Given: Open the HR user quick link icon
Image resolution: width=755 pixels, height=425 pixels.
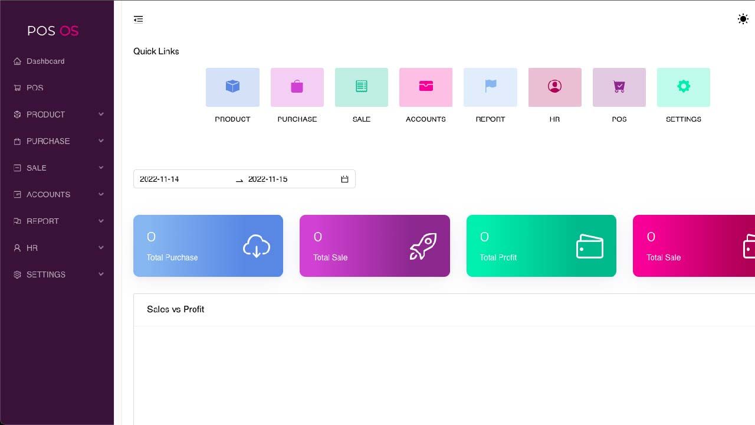Looking at the screenshot, I should 554,87.
